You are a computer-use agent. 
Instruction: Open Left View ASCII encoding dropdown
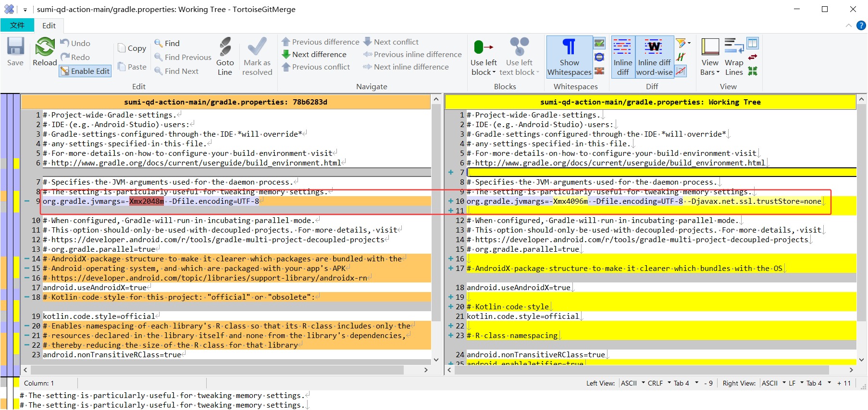(x=632, y=383)
